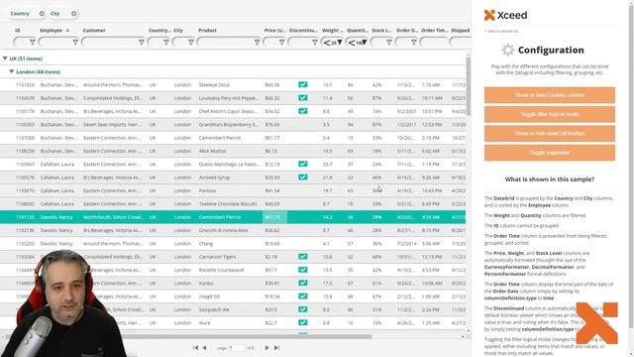This screenshot has height=357, width=634.
Task: Toggle Discontinued checkbox for Aniseed Syrup
Action: point(303,178)
